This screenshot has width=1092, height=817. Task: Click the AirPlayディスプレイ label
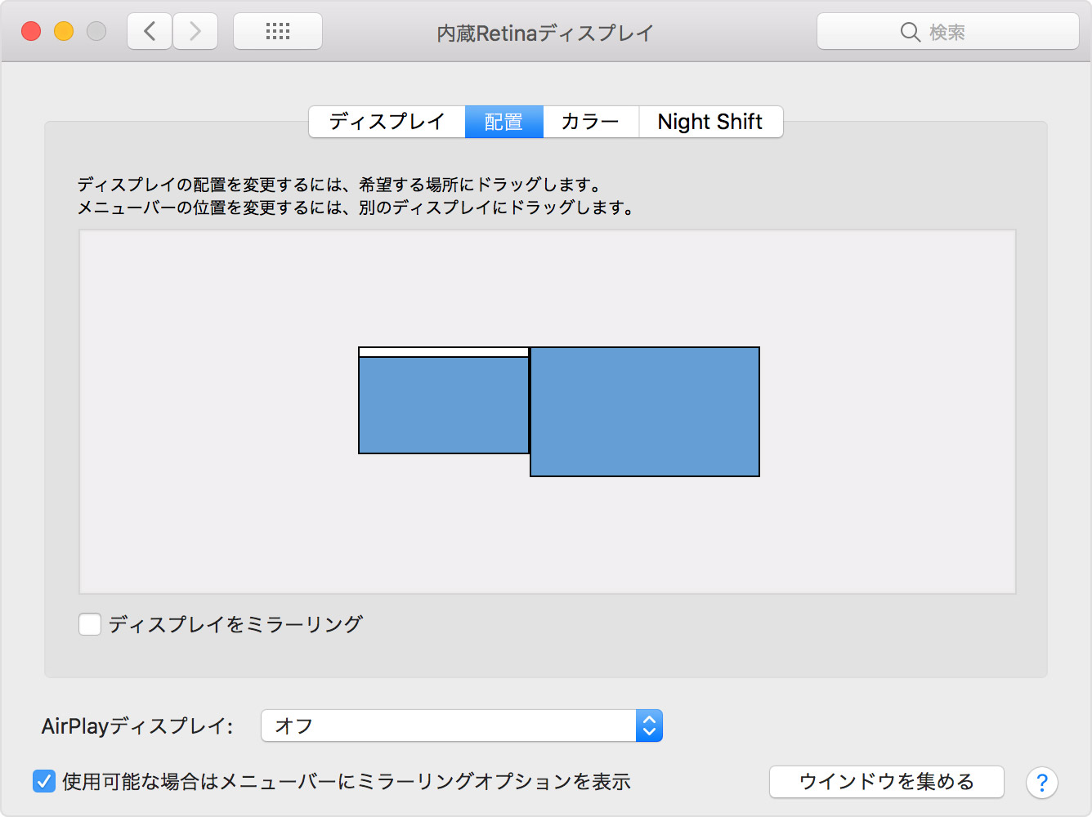tap(137, 725)
